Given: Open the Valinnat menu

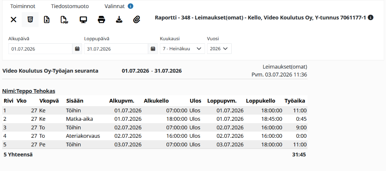Looking at the screenshot, I should 114,6.
